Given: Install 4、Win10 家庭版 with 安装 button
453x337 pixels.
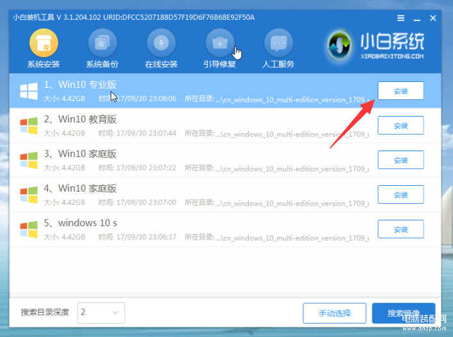Looking at the screenshot, I should 401,194.
